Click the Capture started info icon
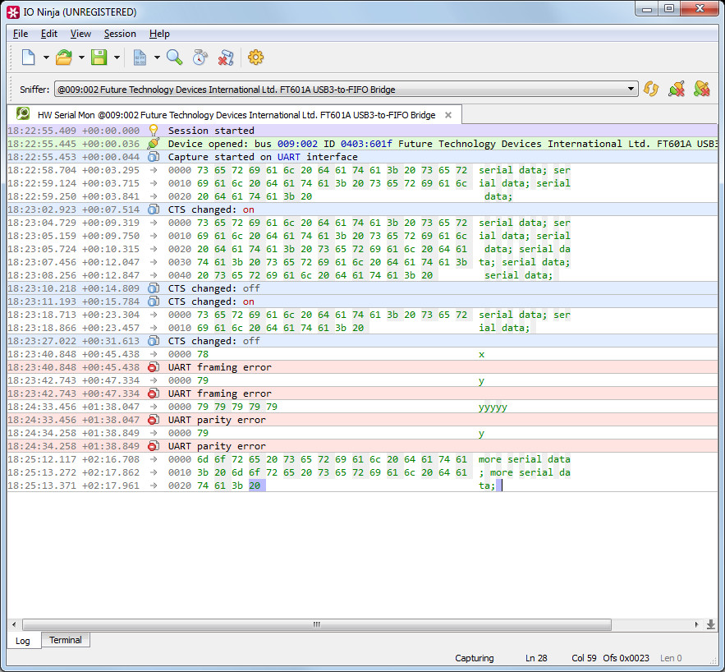Viewport: 725px width, 672px height. coord(153,157)
